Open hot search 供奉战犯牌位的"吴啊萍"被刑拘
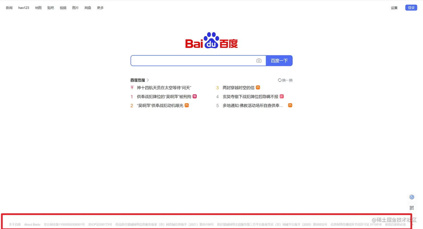This screenshot has height=229, width=423. [x=164, y=97]
